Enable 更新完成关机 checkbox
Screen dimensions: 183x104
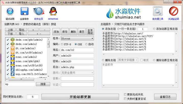coord(125,94)
